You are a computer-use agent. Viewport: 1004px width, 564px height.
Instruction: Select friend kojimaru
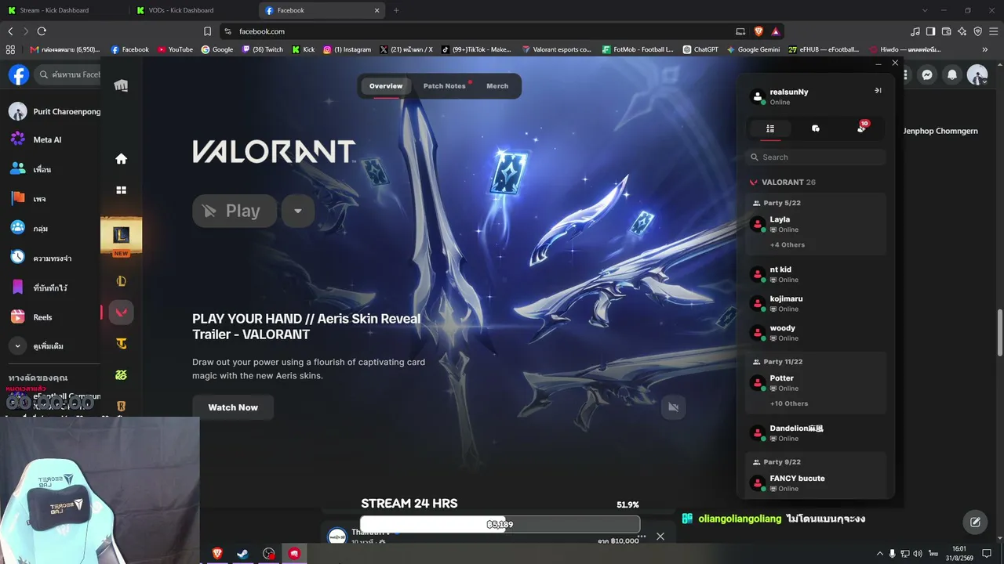[x=816, y=303]
